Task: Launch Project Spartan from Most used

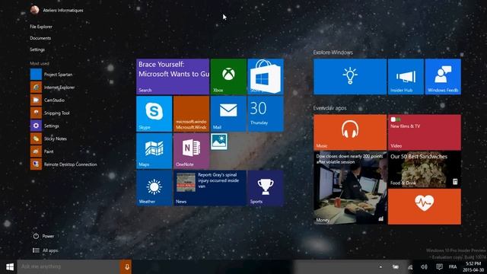Action: [x=52, y=75]
